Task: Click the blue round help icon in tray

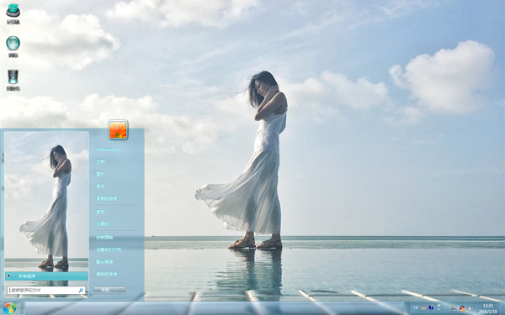Action: (x=431, y=307)
